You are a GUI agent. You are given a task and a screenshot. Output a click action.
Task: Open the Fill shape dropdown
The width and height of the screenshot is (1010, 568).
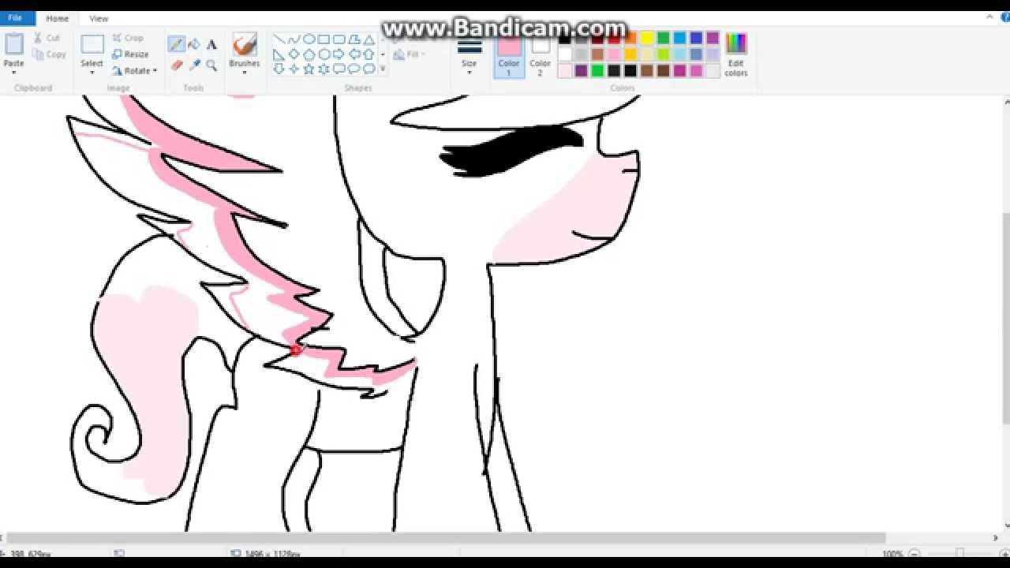click(x=410, y=54)
